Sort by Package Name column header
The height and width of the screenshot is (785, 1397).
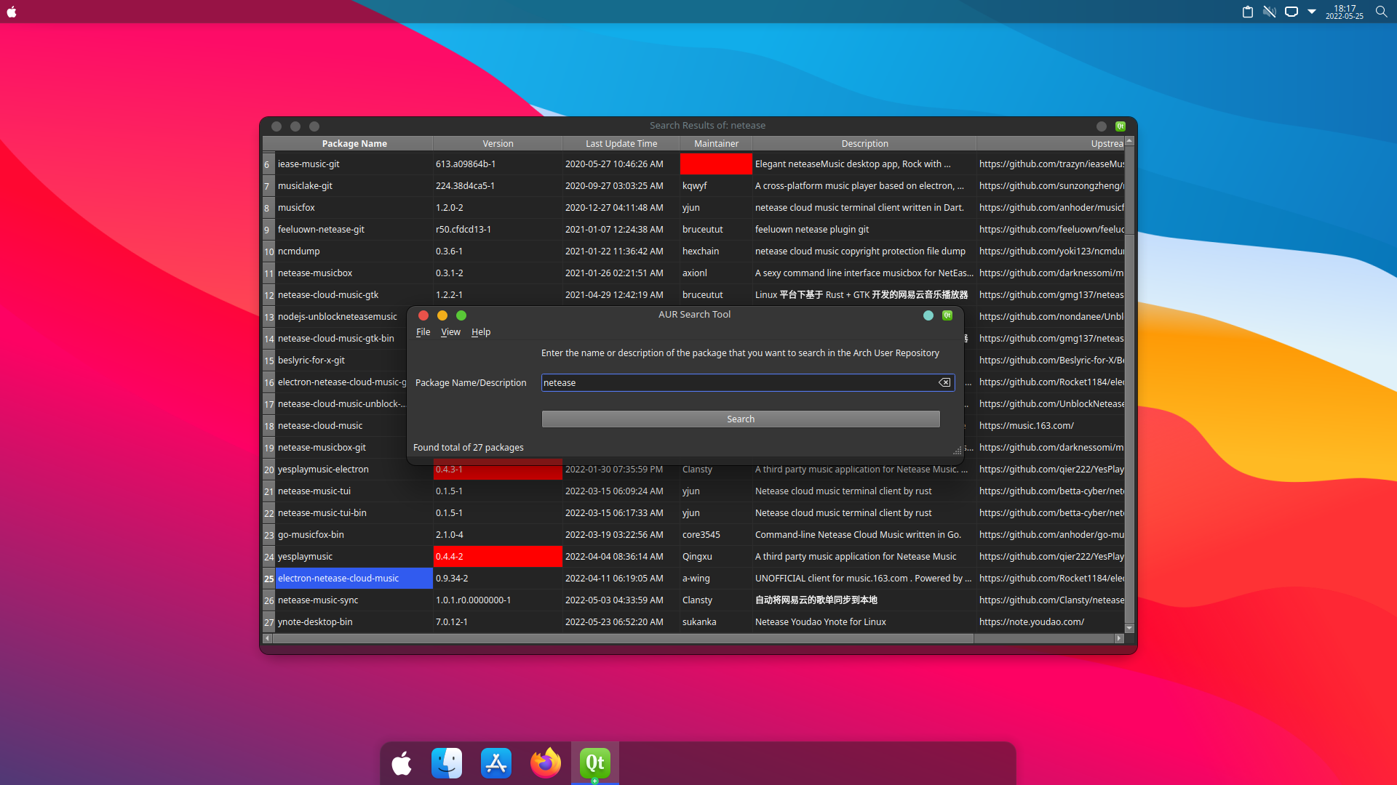(x=354, y=144)
